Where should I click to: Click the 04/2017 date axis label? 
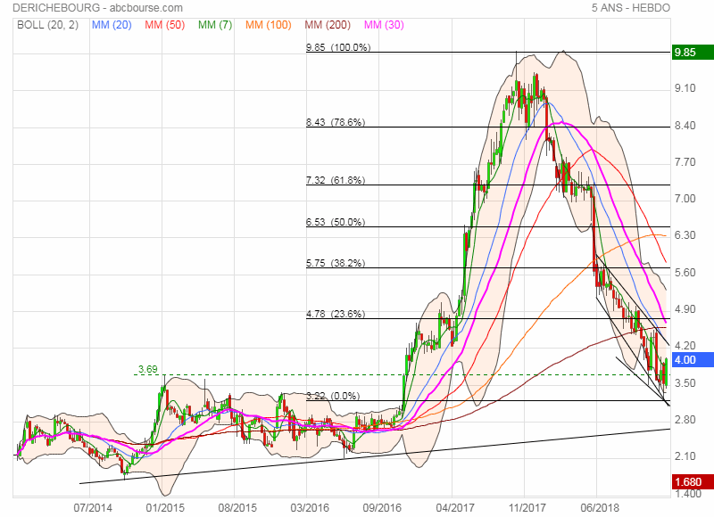pyautogui.click(x=455, y=507)
